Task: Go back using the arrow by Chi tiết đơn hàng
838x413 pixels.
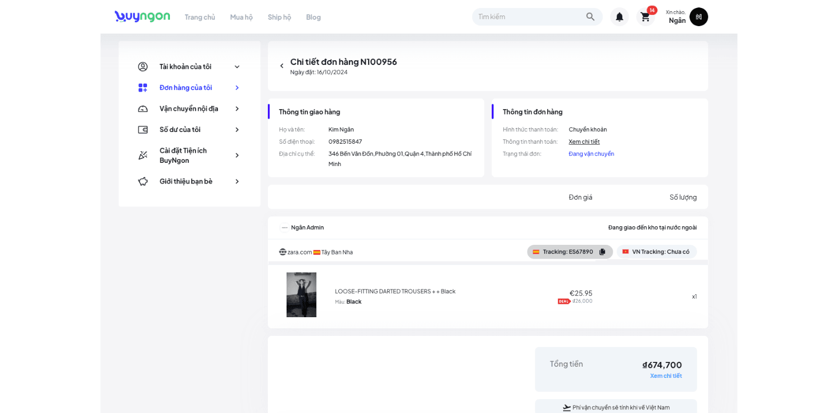Action: point(282,66)
